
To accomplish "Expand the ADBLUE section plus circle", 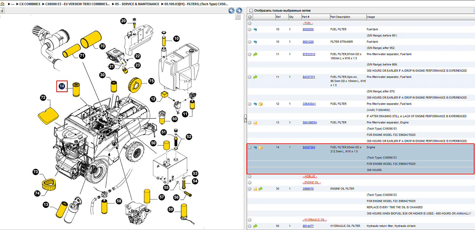I will (250, 176).
